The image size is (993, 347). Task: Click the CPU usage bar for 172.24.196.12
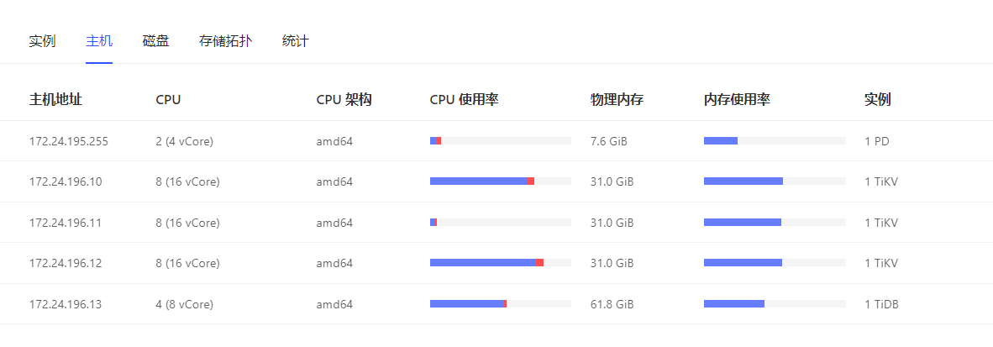pyautogui.click(x=500, y=263)
